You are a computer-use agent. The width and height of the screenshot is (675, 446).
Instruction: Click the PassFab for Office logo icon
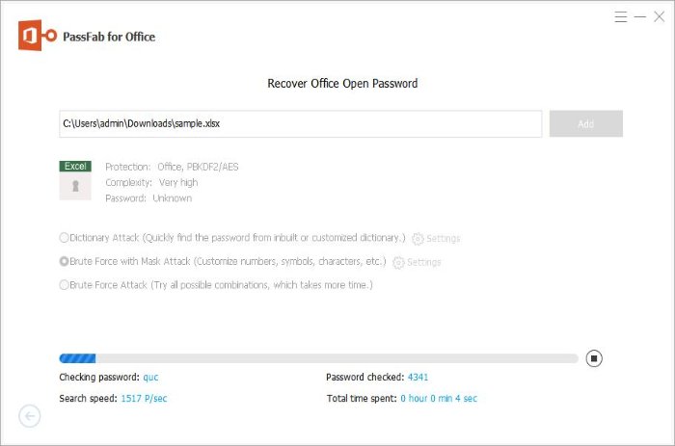(38, 36)
